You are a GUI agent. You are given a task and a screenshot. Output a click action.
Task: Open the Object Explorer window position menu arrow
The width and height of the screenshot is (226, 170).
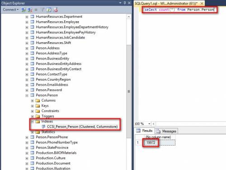tap(120, 3)
